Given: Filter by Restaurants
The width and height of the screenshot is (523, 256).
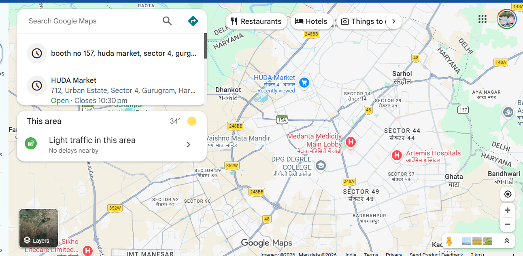Looking at the screenshot, I should pyautogui.click(x=256, y=21).
